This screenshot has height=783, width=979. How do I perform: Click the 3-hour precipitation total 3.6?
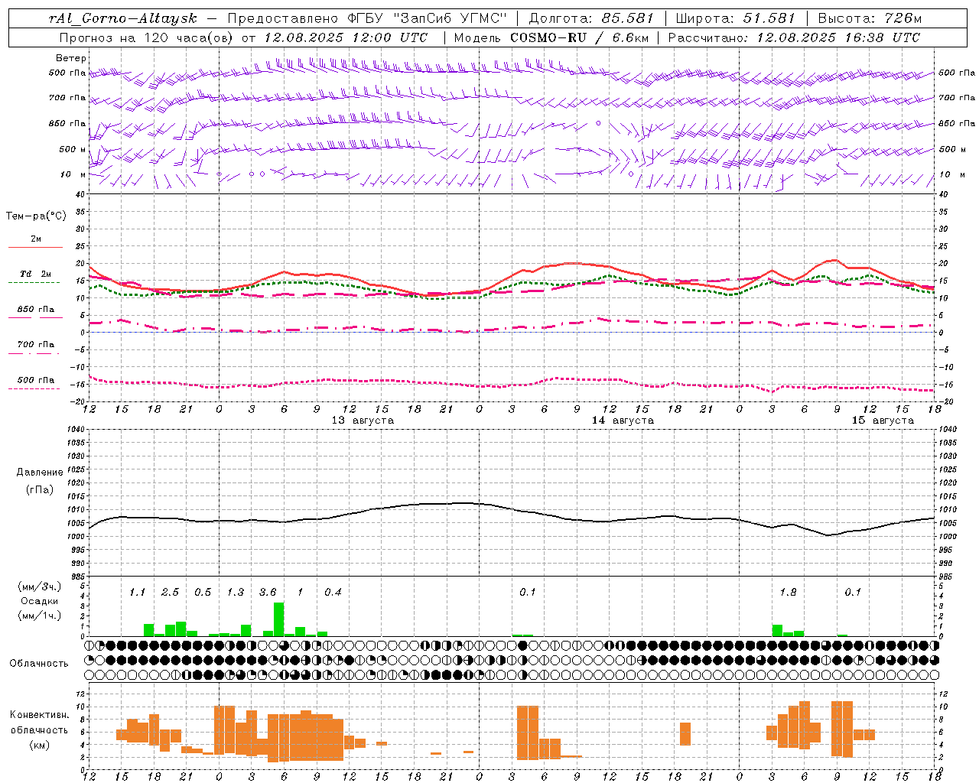(x=268, y=593)
